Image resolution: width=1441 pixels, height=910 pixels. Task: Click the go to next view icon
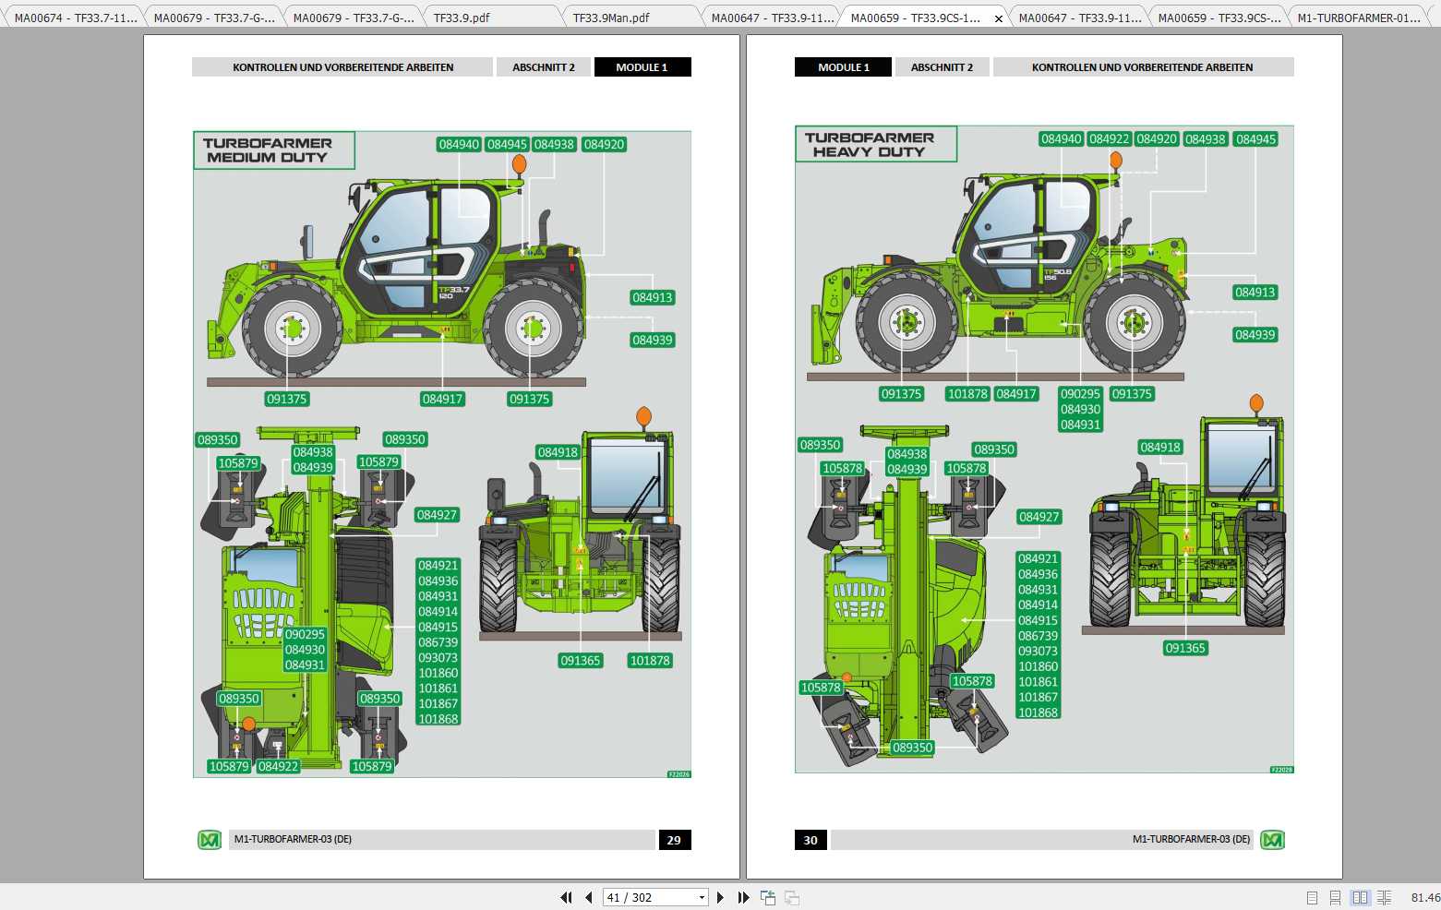792,897
